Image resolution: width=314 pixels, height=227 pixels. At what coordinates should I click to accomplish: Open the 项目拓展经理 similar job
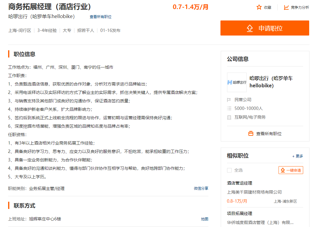coord(239,213)
